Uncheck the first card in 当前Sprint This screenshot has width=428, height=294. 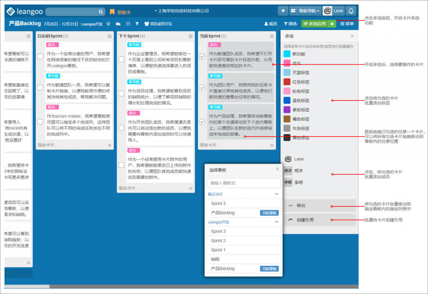tap(202, 56)
